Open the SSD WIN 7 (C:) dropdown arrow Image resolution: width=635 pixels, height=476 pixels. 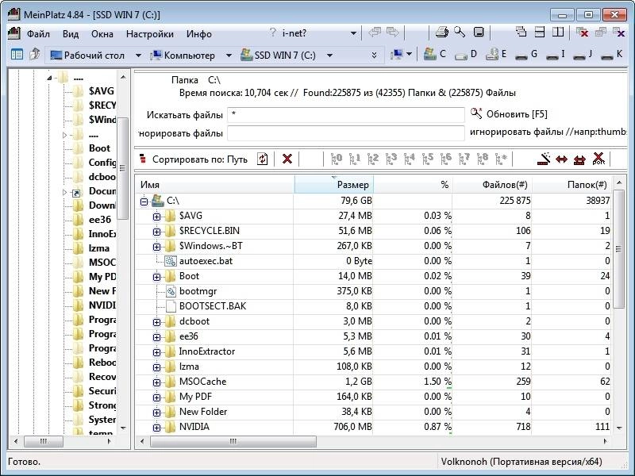click(329, 55)
